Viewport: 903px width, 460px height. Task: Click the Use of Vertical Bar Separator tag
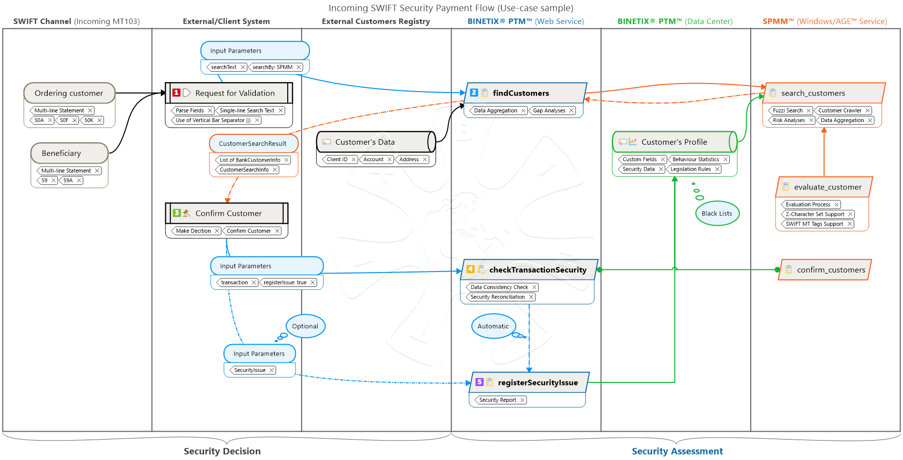click(x=216, y=120)
